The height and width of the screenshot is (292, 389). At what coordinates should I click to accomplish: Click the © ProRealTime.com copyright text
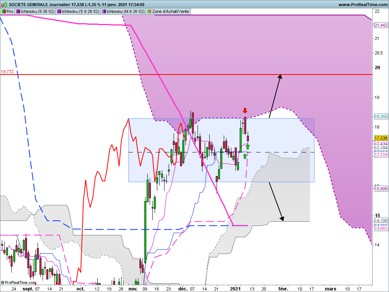click(19, 282)
